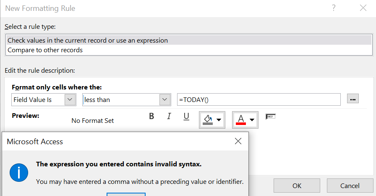Close the New Formatting Rule dialog
Screen dimensions: 376x196
(x=363, y=8)
